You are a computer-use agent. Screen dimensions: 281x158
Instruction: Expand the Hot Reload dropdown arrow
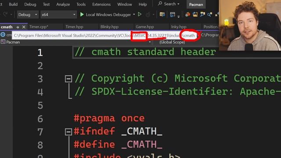point(153,14)
